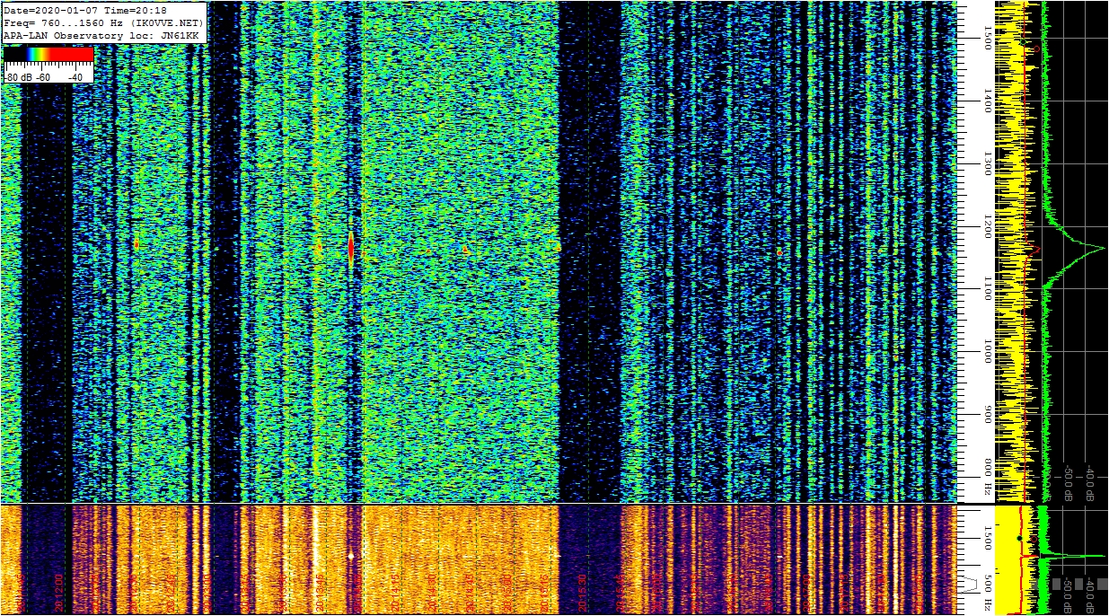Click the 20:12:00 time marker
This screenshot has width=1109, height=616.
[59, 593]
